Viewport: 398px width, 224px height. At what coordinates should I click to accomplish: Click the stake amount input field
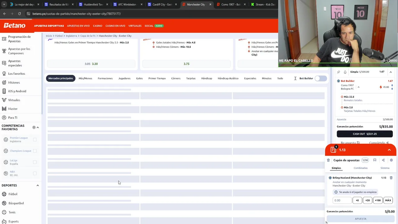(342, 200)
